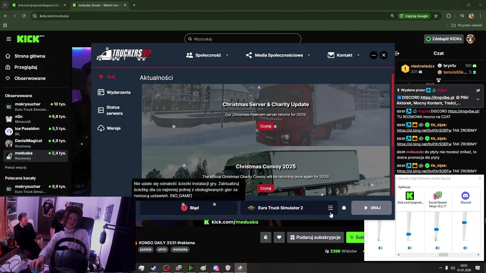This screenshot has width=486, height=273.
Task: Open xQc channel in sidebar
Action: point(36,119)
